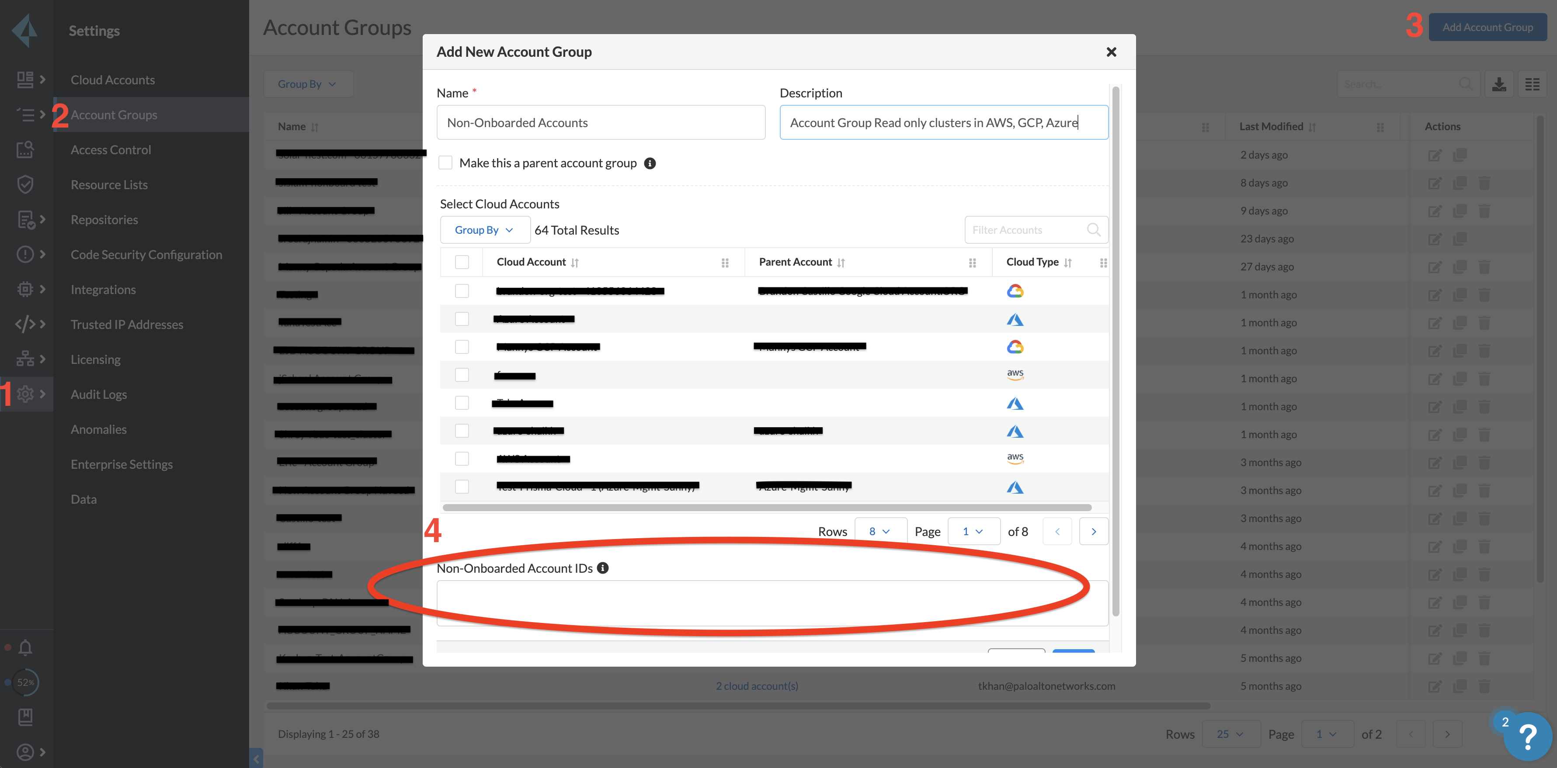Click the info icon beside parent account group

(650, 163)
